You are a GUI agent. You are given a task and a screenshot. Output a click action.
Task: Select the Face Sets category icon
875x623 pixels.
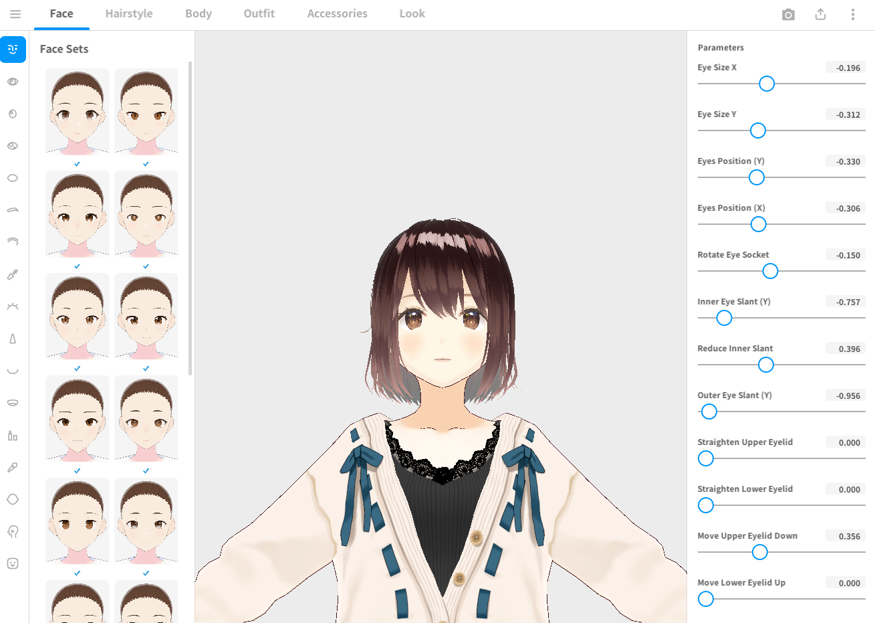coord(13,50)
